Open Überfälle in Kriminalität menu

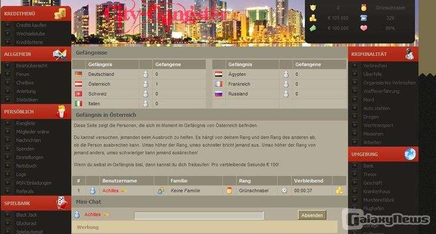pos(372,75)
